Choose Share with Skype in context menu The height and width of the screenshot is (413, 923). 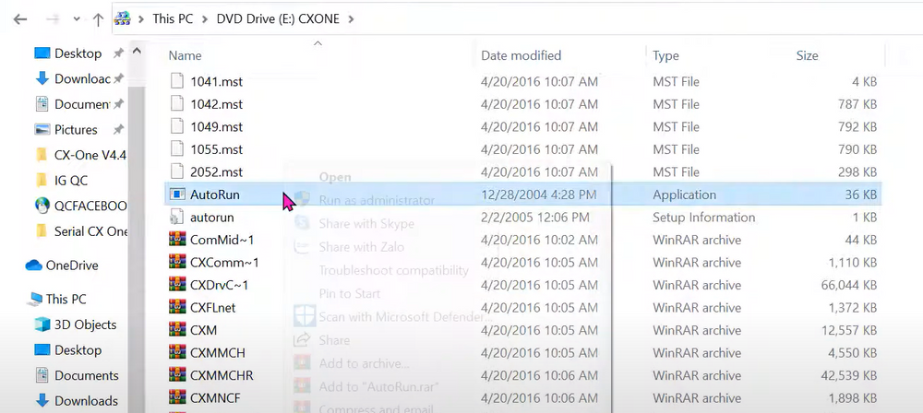pyautogui.click(x=366, y=224)
